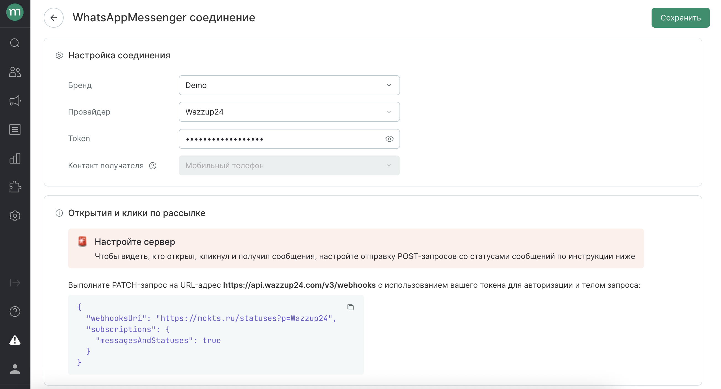Screen dimensions: 721x389
Task: Open help via the question mark sidebar icon
Action: click(15, 312)
